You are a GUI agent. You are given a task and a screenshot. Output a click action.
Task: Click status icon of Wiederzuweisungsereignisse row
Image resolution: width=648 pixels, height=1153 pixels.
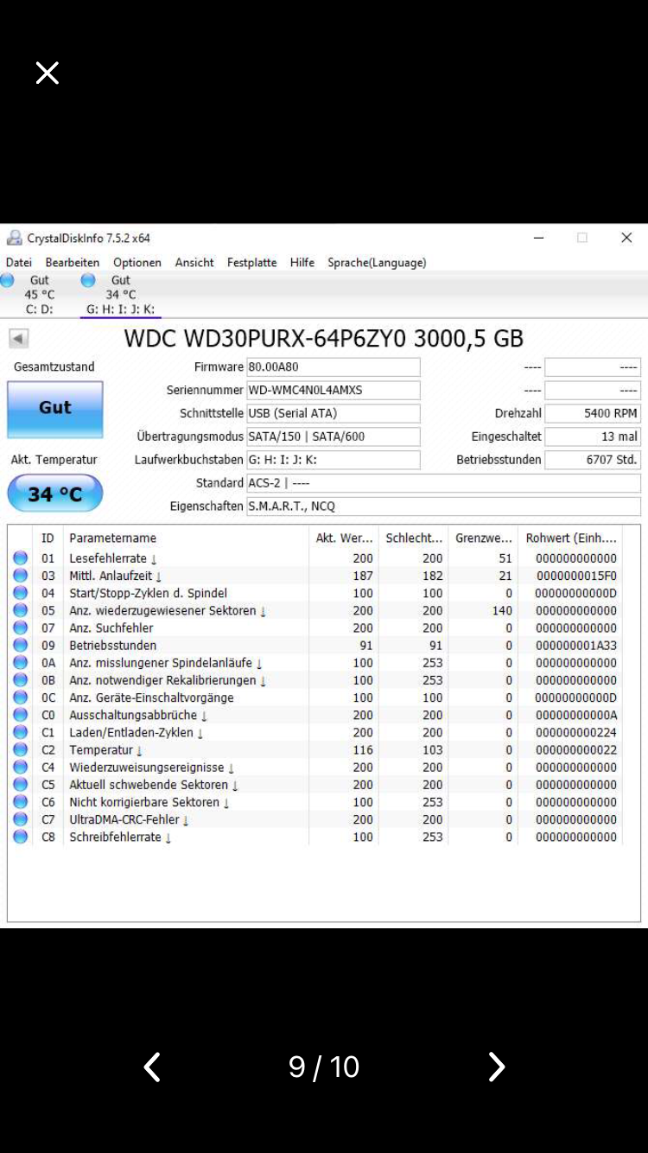[x=20, y=768]
